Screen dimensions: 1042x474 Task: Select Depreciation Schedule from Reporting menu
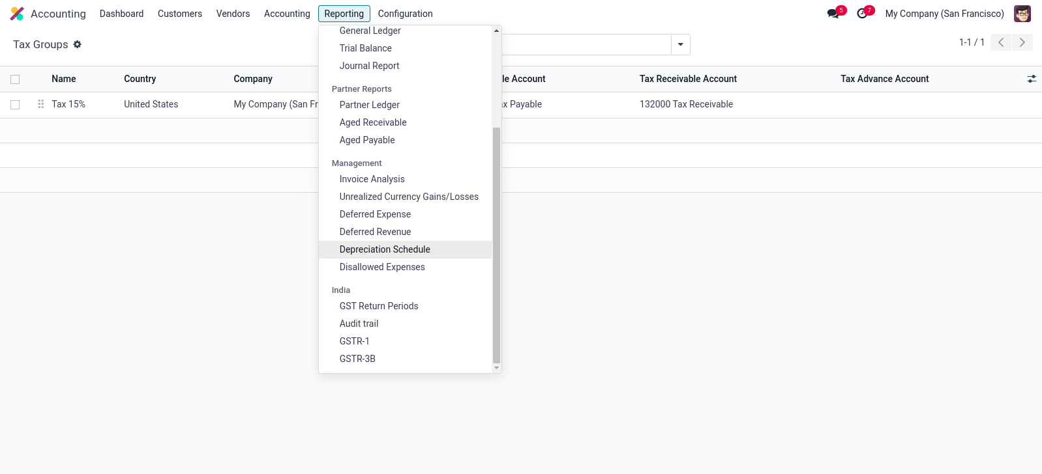(x=385, y=249)
